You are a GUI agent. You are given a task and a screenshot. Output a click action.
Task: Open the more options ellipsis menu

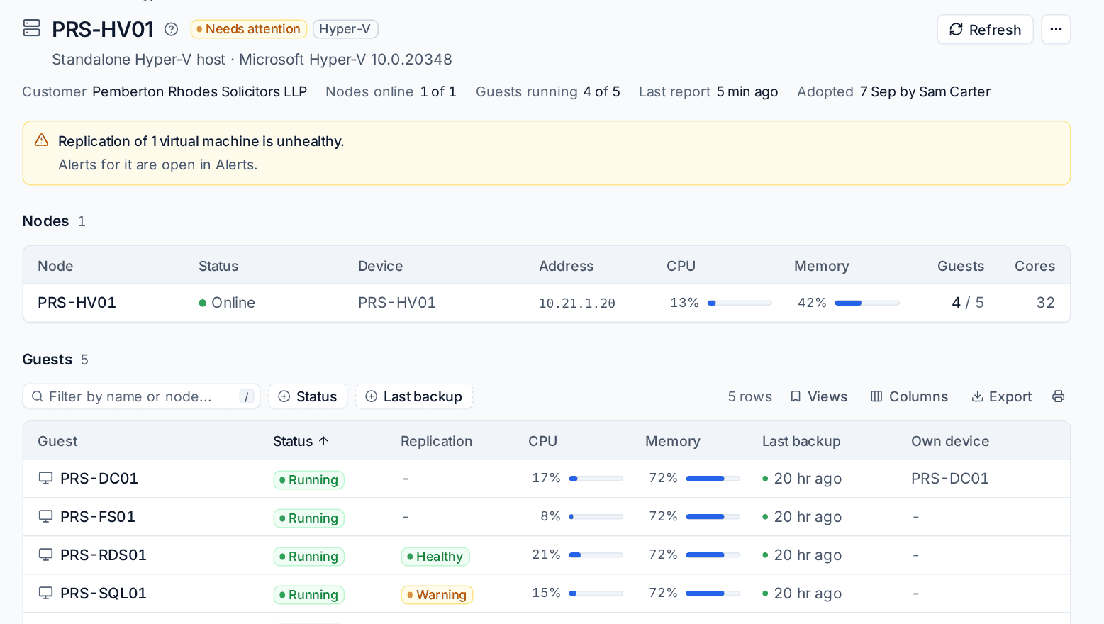(x=1056, y=29)
